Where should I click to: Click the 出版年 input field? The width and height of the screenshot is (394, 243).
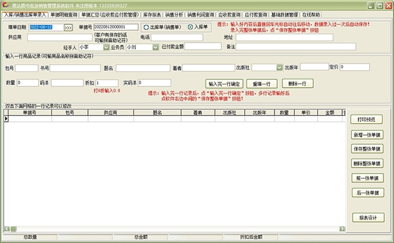click(315, 67)
